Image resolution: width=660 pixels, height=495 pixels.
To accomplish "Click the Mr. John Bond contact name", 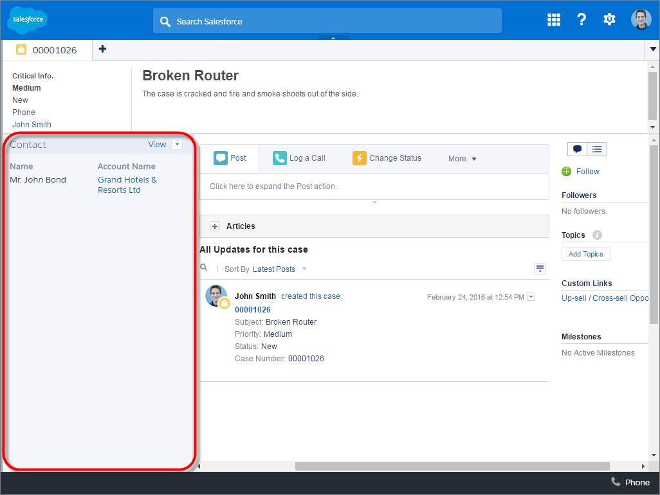I will click(38, 179).
